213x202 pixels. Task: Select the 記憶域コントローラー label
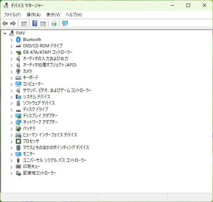click(x=40, y=173)
